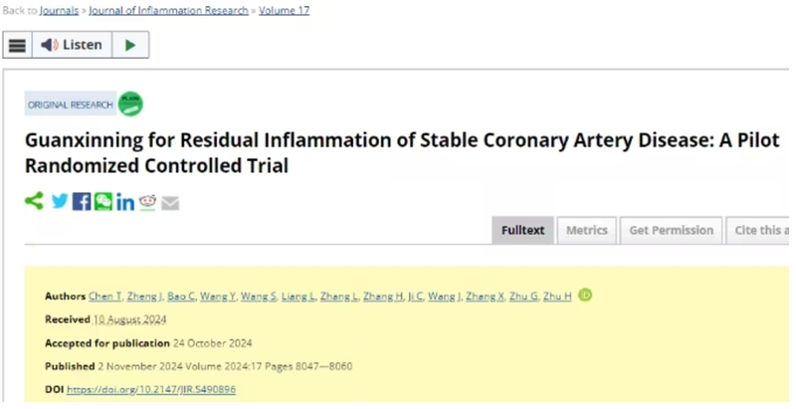Screen dimensions: 796x409
Task: Open the DOI link for the article
Action: [151, 389]
